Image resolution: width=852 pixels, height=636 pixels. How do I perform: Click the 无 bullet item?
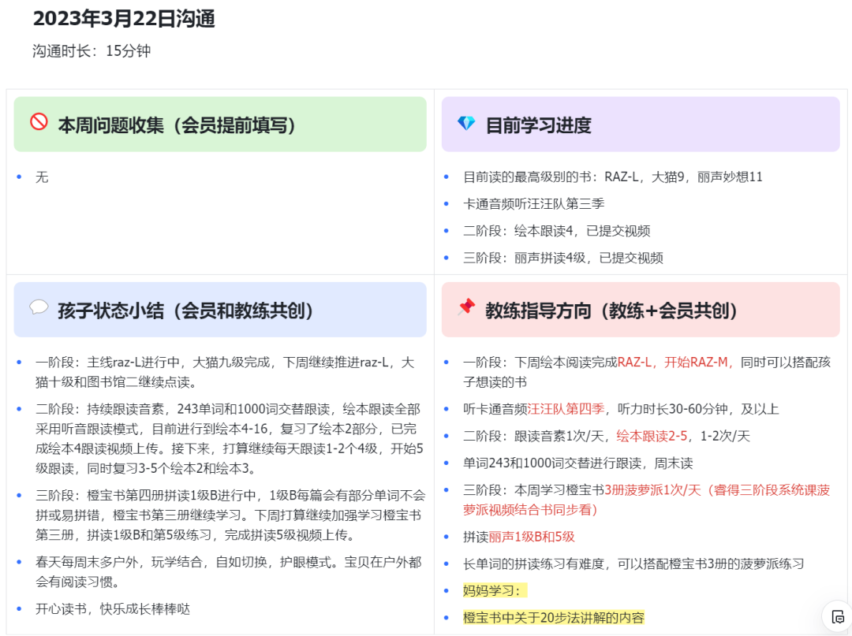click(x=42, y=177)
